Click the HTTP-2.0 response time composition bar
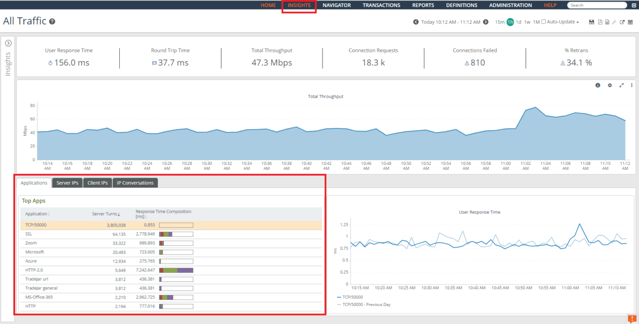The height and width of the screenshot is (324, 639). pyautogui.click(x=176, y=270)
